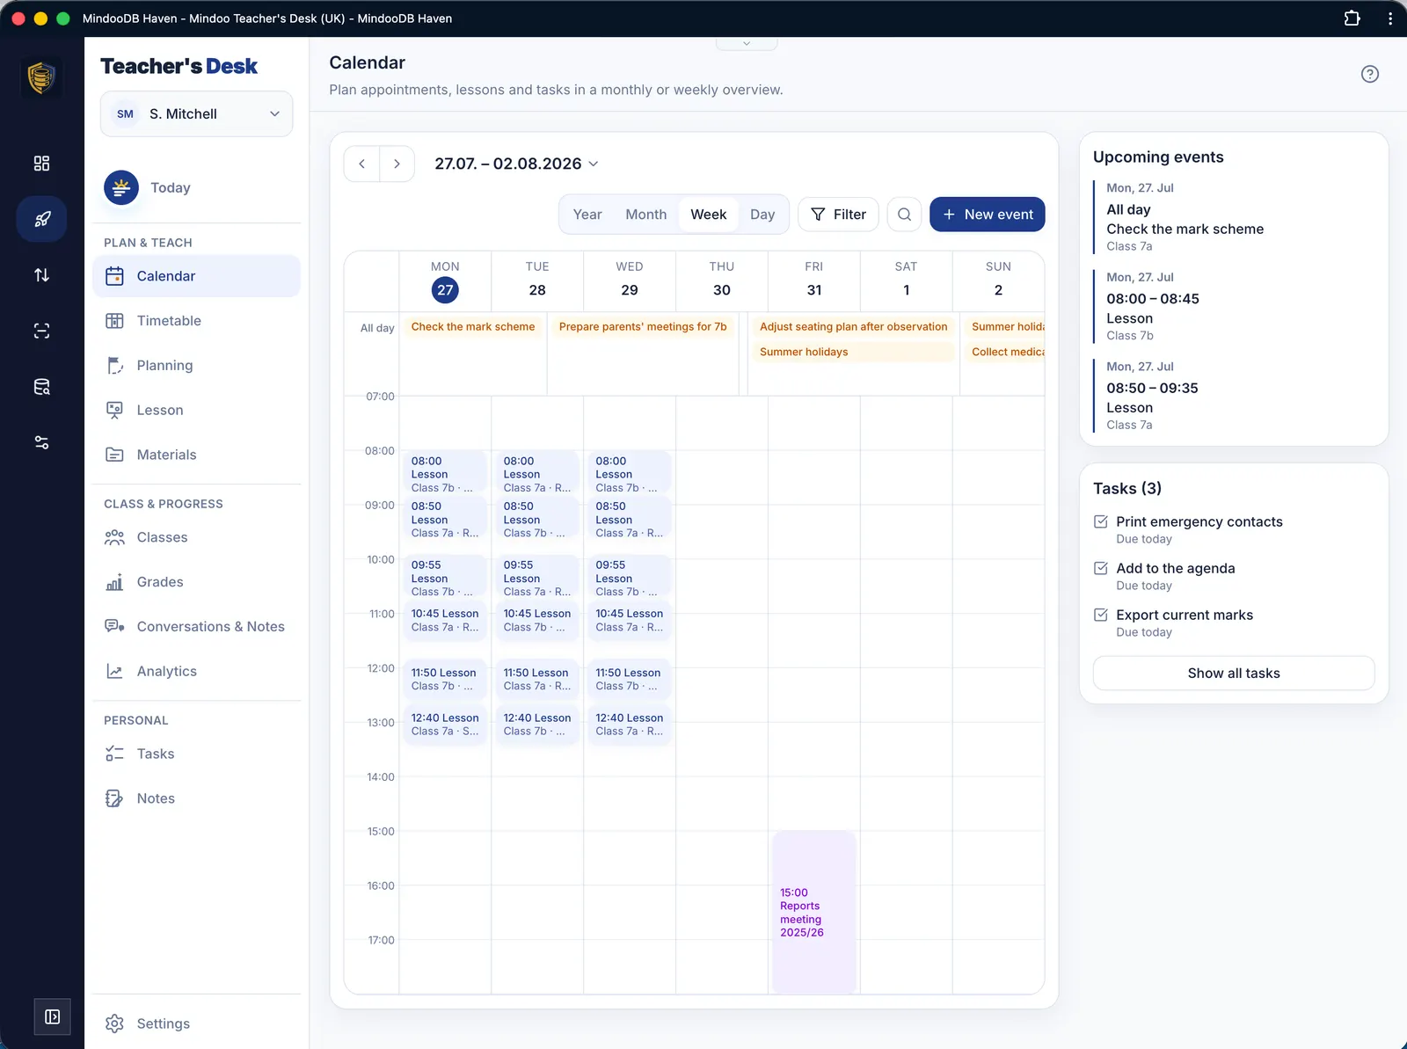Collapse sidebar using bottom-left panel icon
The width and height of the screenshot is (1407, 1049).
(53, 1016)
